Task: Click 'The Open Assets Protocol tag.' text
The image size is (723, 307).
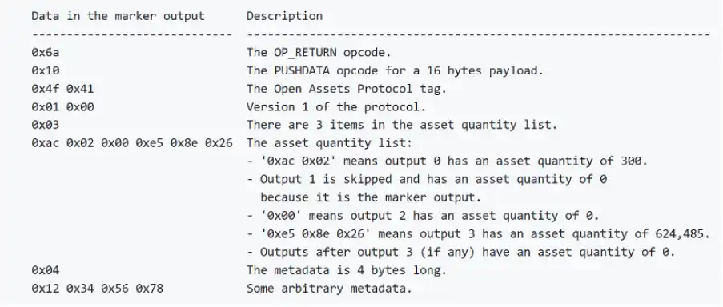Action: pyautogui.click(x=346, y=89)
